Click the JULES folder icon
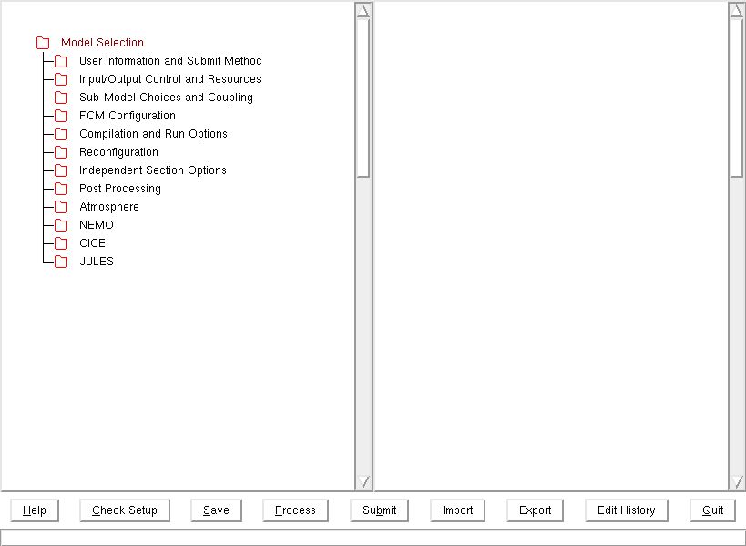The image size is (746, 546). pos(61,262)
